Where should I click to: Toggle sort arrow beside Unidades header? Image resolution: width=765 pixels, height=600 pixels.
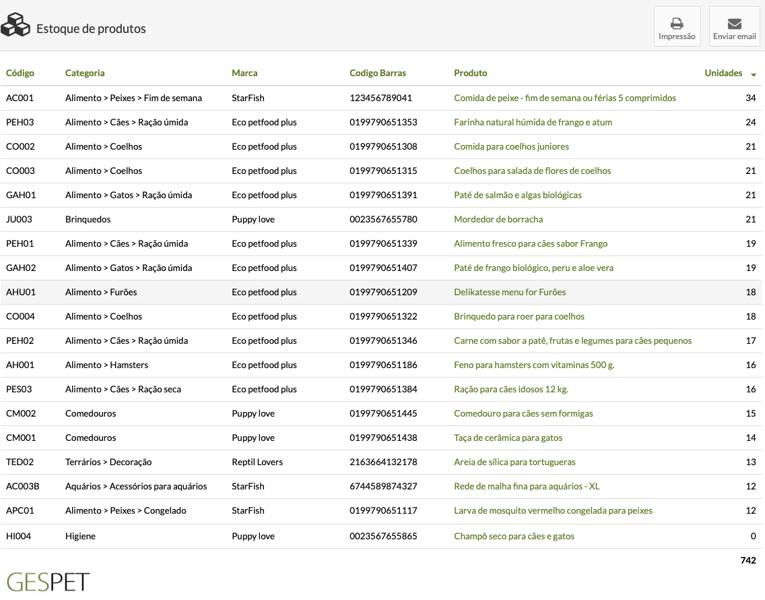[x=754, y=74]
